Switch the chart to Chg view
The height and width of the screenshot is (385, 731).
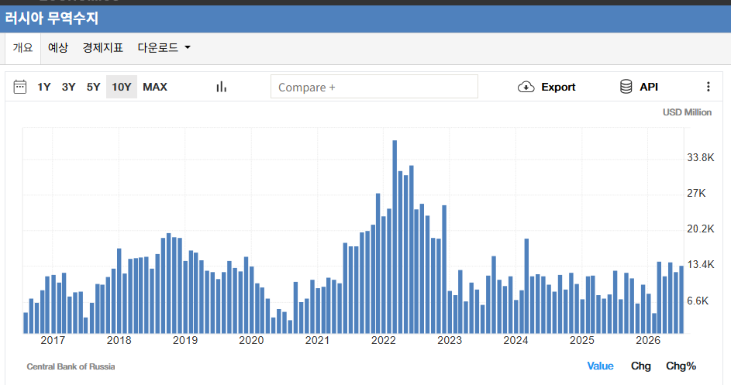click(640, 366)
